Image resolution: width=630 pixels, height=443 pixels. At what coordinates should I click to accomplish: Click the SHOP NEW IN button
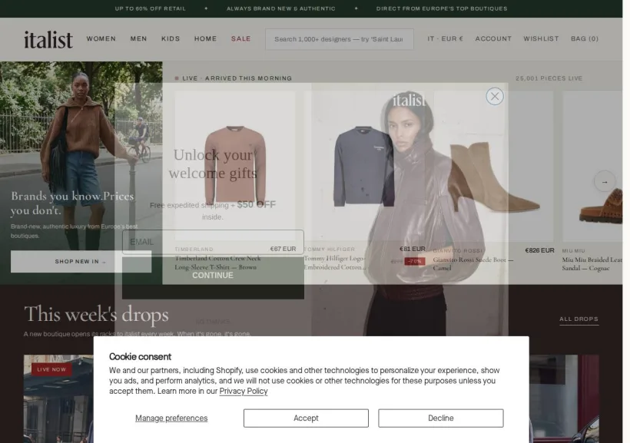tap(81, 262)
